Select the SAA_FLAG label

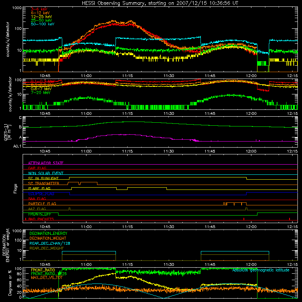(x=37, y=199)
